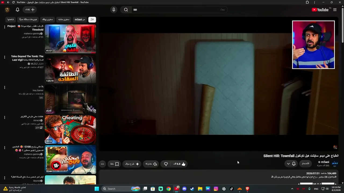Image resolution: width=344 pixels, height=193 pixels.
Task: Open the browser three-dot menu
Action: (314, 2)
